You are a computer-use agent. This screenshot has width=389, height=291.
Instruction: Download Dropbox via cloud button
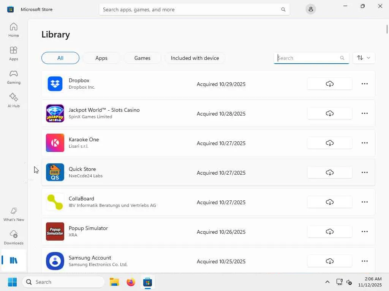[x=329, y=84]
